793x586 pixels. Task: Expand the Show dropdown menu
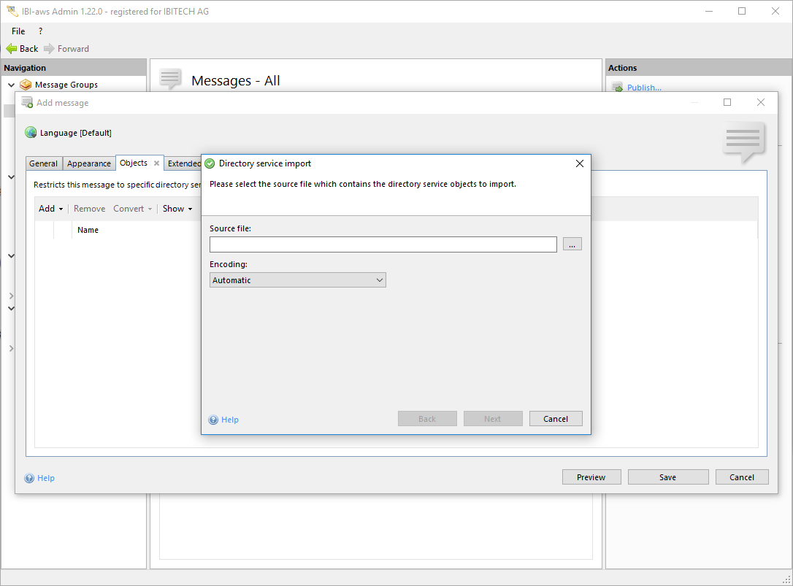(177, 209)
